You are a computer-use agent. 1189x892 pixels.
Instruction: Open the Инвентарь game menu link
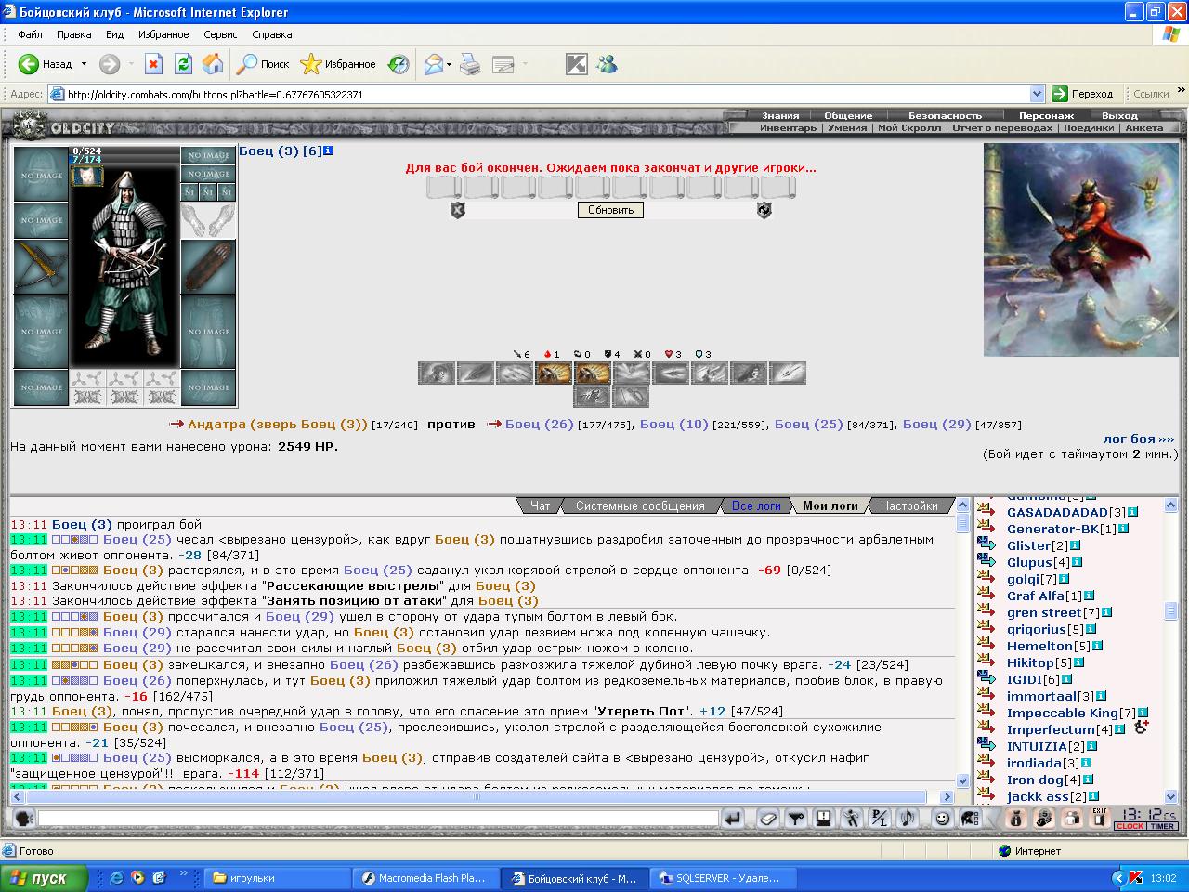click(x=788, y=127)
